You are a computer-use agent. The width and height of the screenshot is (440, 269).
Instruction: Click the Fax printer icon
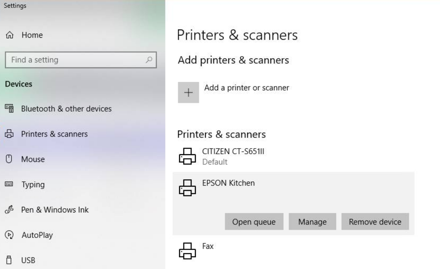click(187, 251)
